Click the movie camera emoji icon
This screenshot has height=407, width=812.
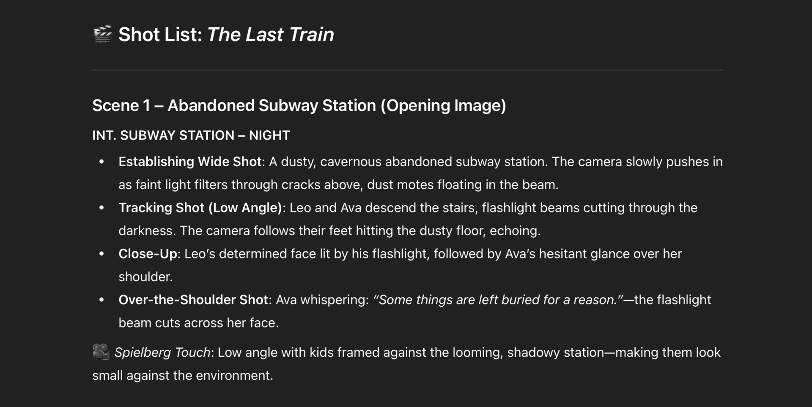[x=101, y=352]
